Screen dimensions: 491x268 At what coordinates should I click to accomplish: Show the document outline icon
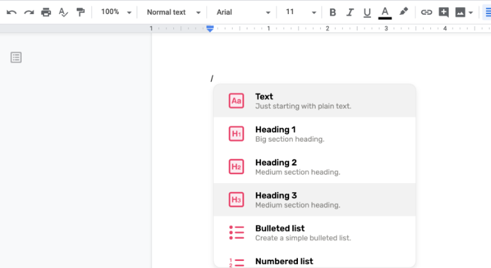[x=16, y=57]
